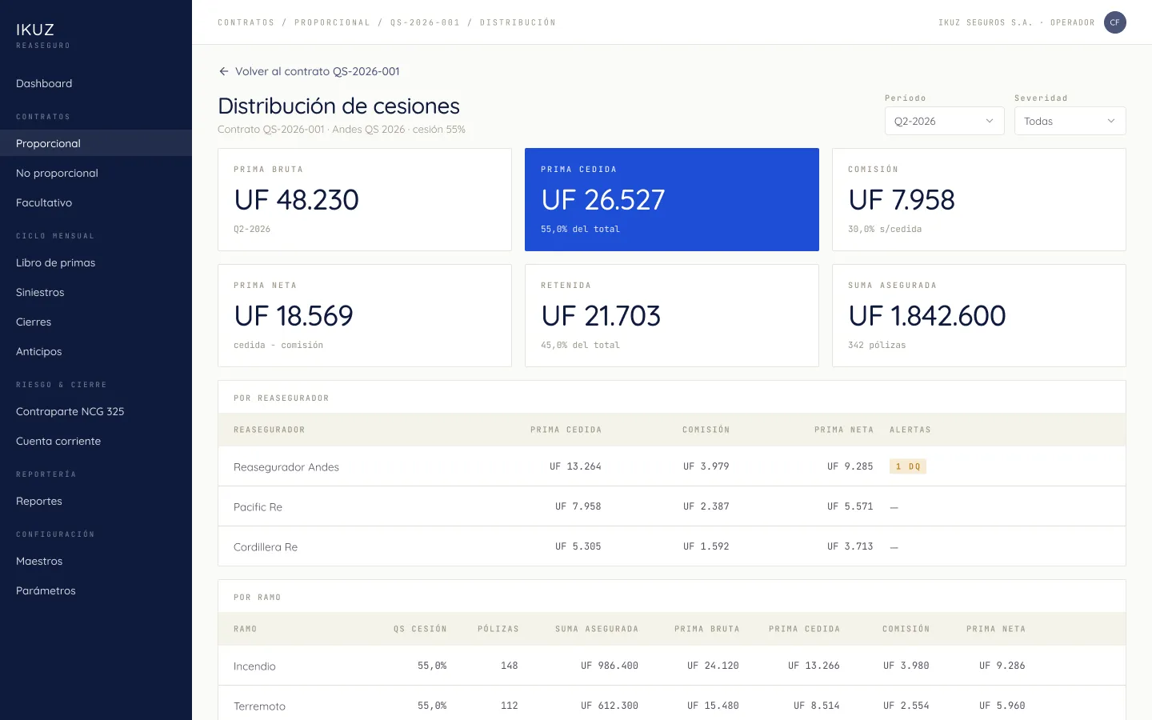Click the Prima Neta UF 18.569 card
1152x720 pixels.
tap(365, 315)
